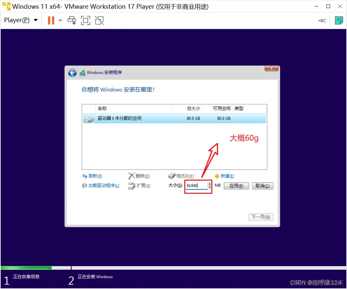The height and width of the screenshot is (289, 347).
Task: Click the 80.0 GB total size cell
Action: pyautogui.click(x=193, y=119)
